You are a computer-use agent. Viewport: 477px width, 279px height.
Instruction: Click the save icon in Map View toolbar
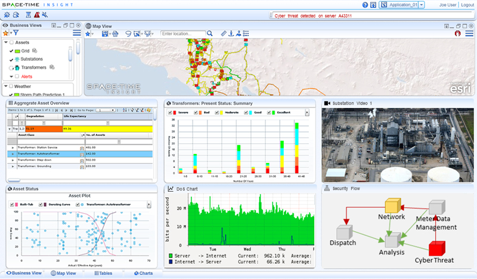click(105, 33)
